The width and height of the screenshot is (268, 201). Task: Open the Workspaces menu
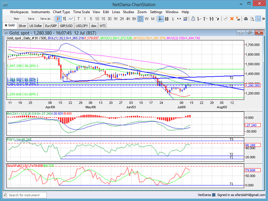point(19,12)
